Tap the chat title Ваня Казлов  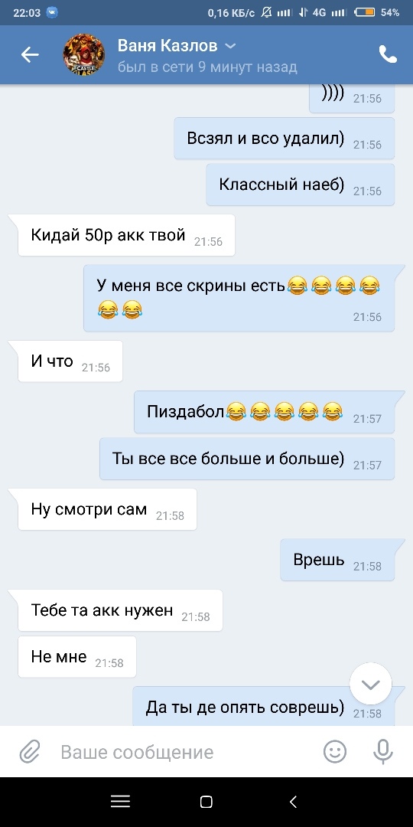tap(167, 46)
